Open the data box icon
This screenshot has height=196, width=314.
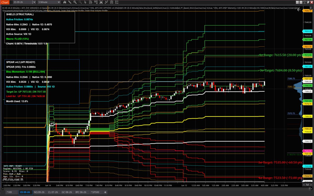pos(91,2)
